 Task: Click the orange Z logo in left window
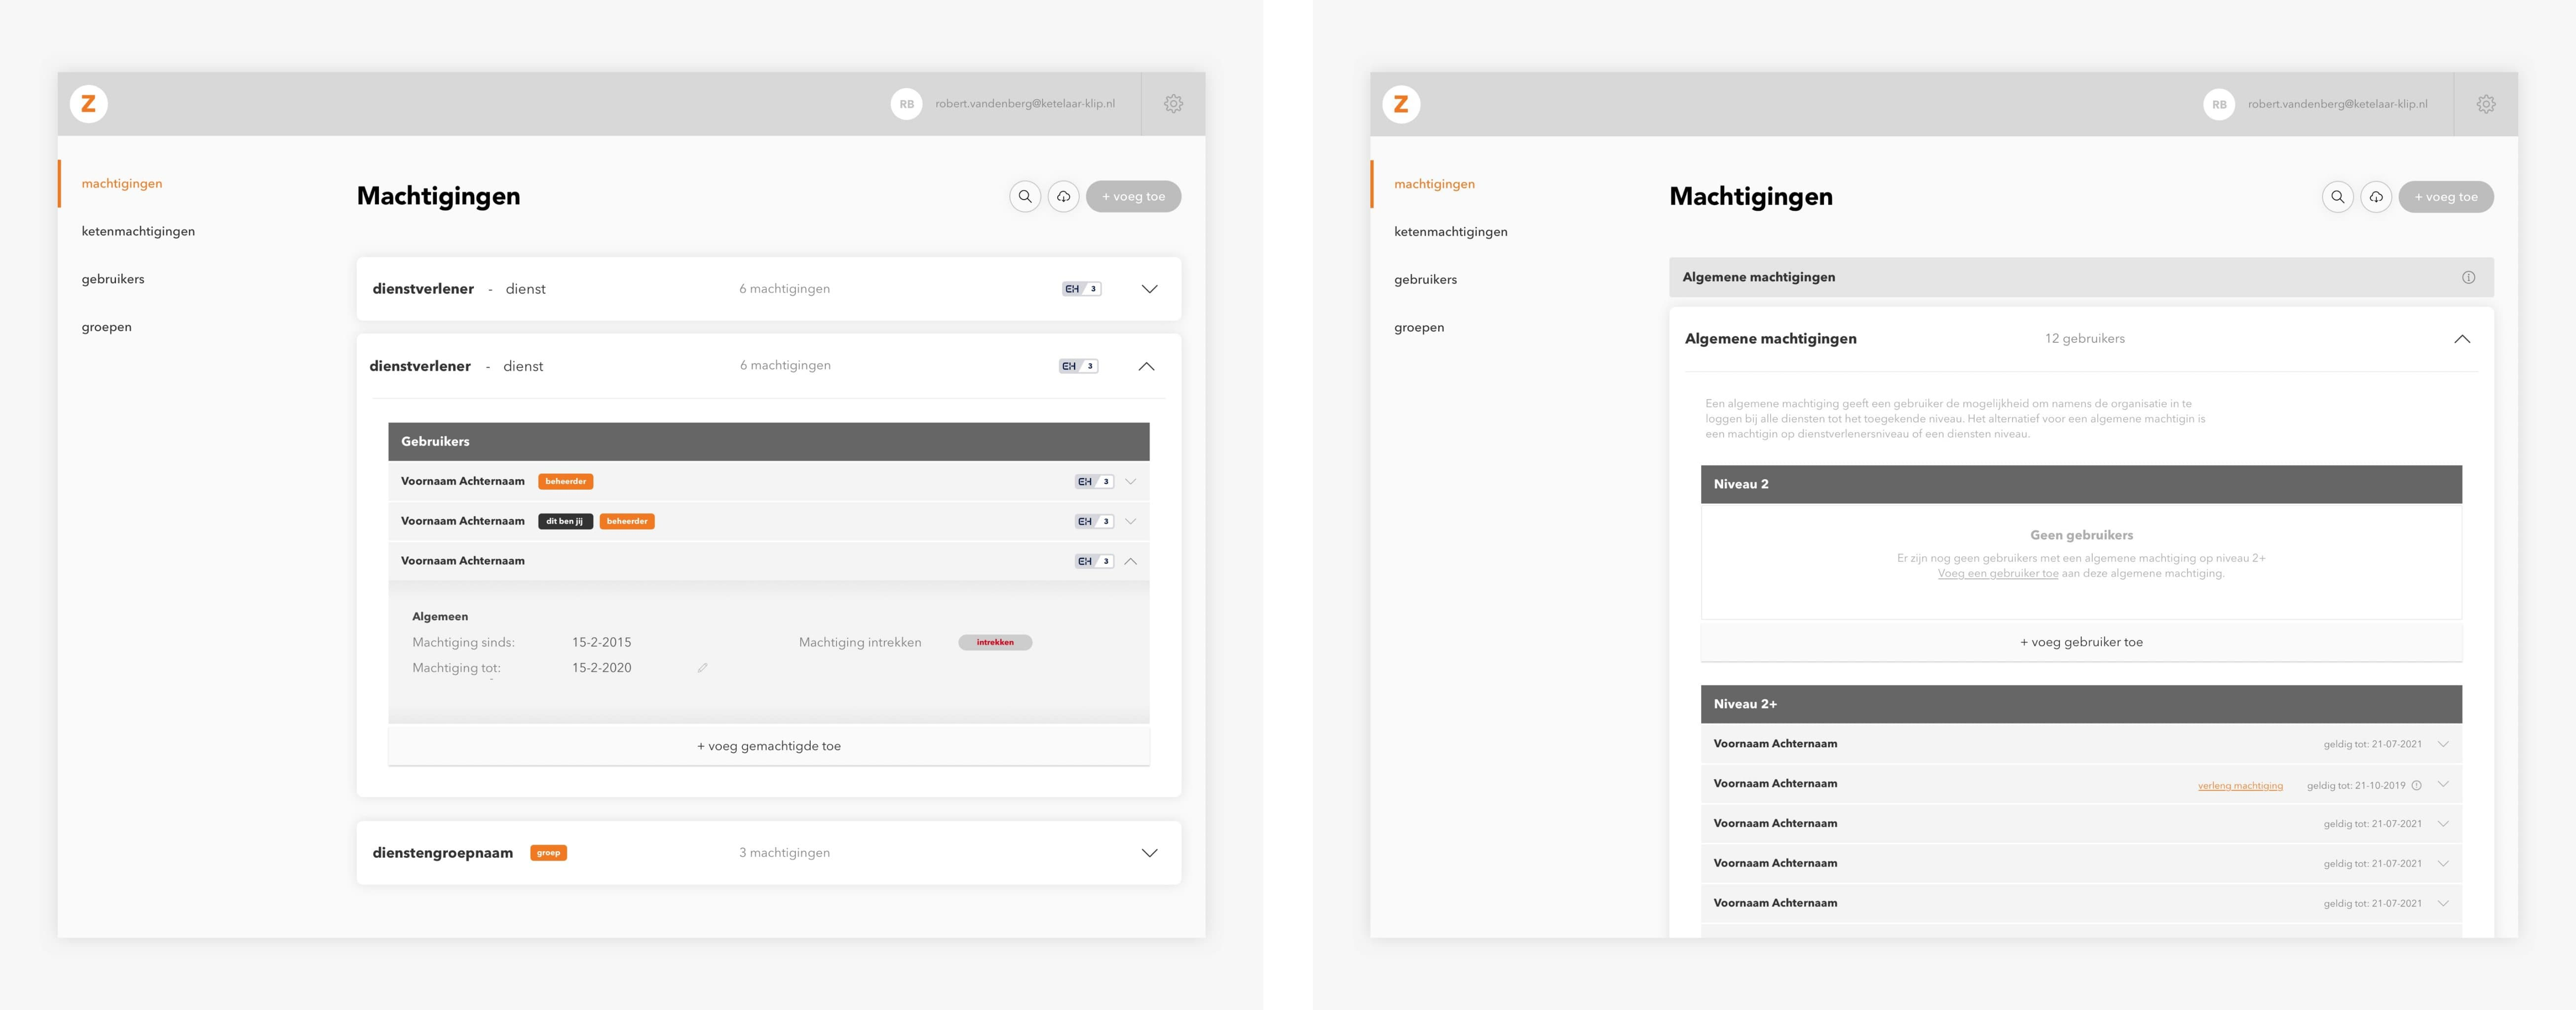tap(88, 104)
